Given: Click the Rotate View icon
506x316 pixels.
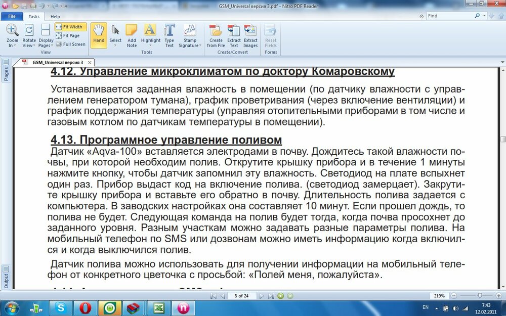Looking at the screenshot, I should (29, 30).
